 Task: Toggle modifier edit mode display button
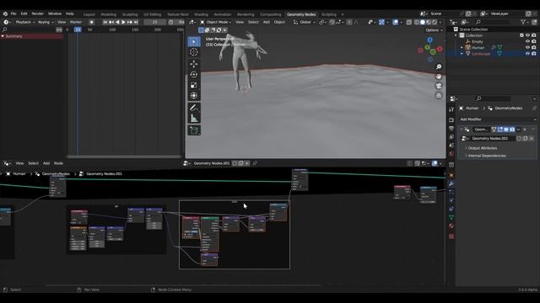click(x=499, y=130)
